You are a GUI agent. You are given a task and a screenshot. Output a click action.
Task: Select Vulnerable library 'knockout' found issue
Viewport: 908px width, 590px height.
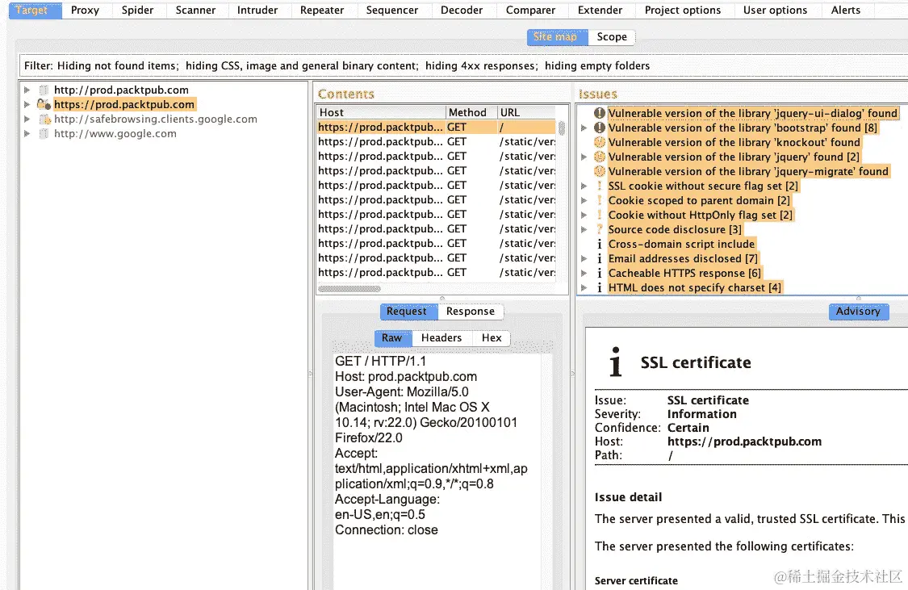734,142
